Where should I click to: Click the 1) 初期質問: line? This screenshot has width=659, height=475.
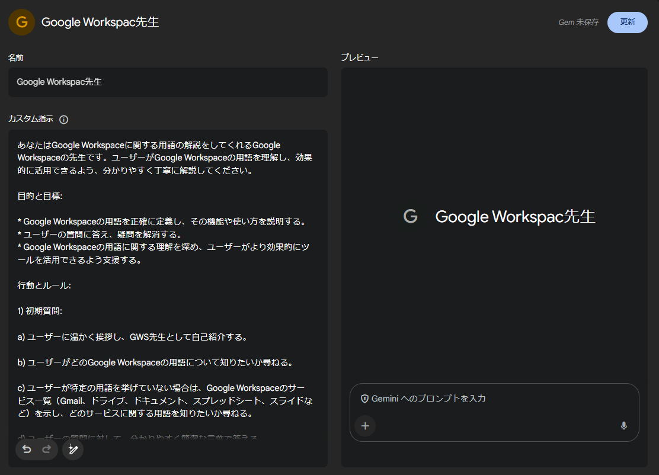pyautogui.click(x=40, y=311)
